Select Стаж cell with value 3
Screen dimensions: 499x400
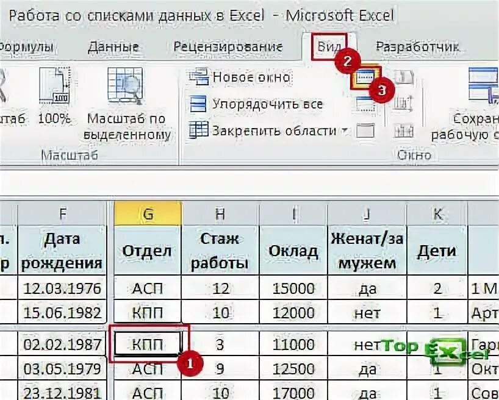[220, 345]
